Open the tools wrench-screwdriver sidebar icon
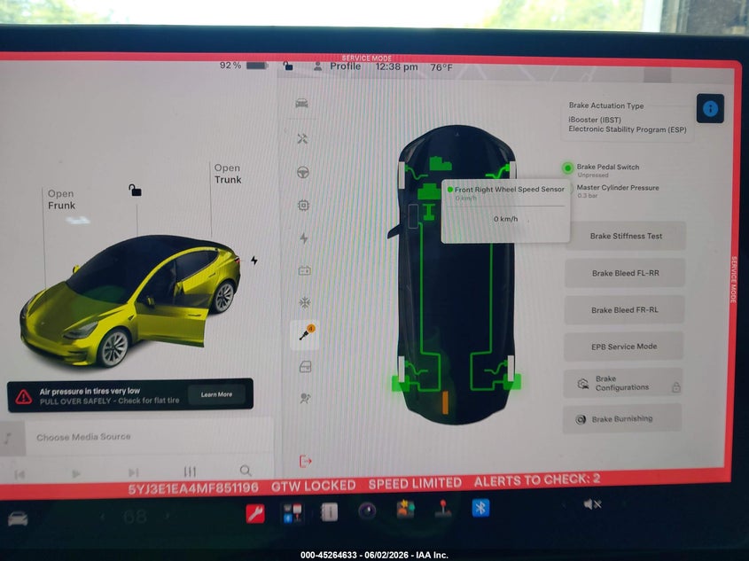Screen dimensions: 749x561 click(x=302, y=139)
